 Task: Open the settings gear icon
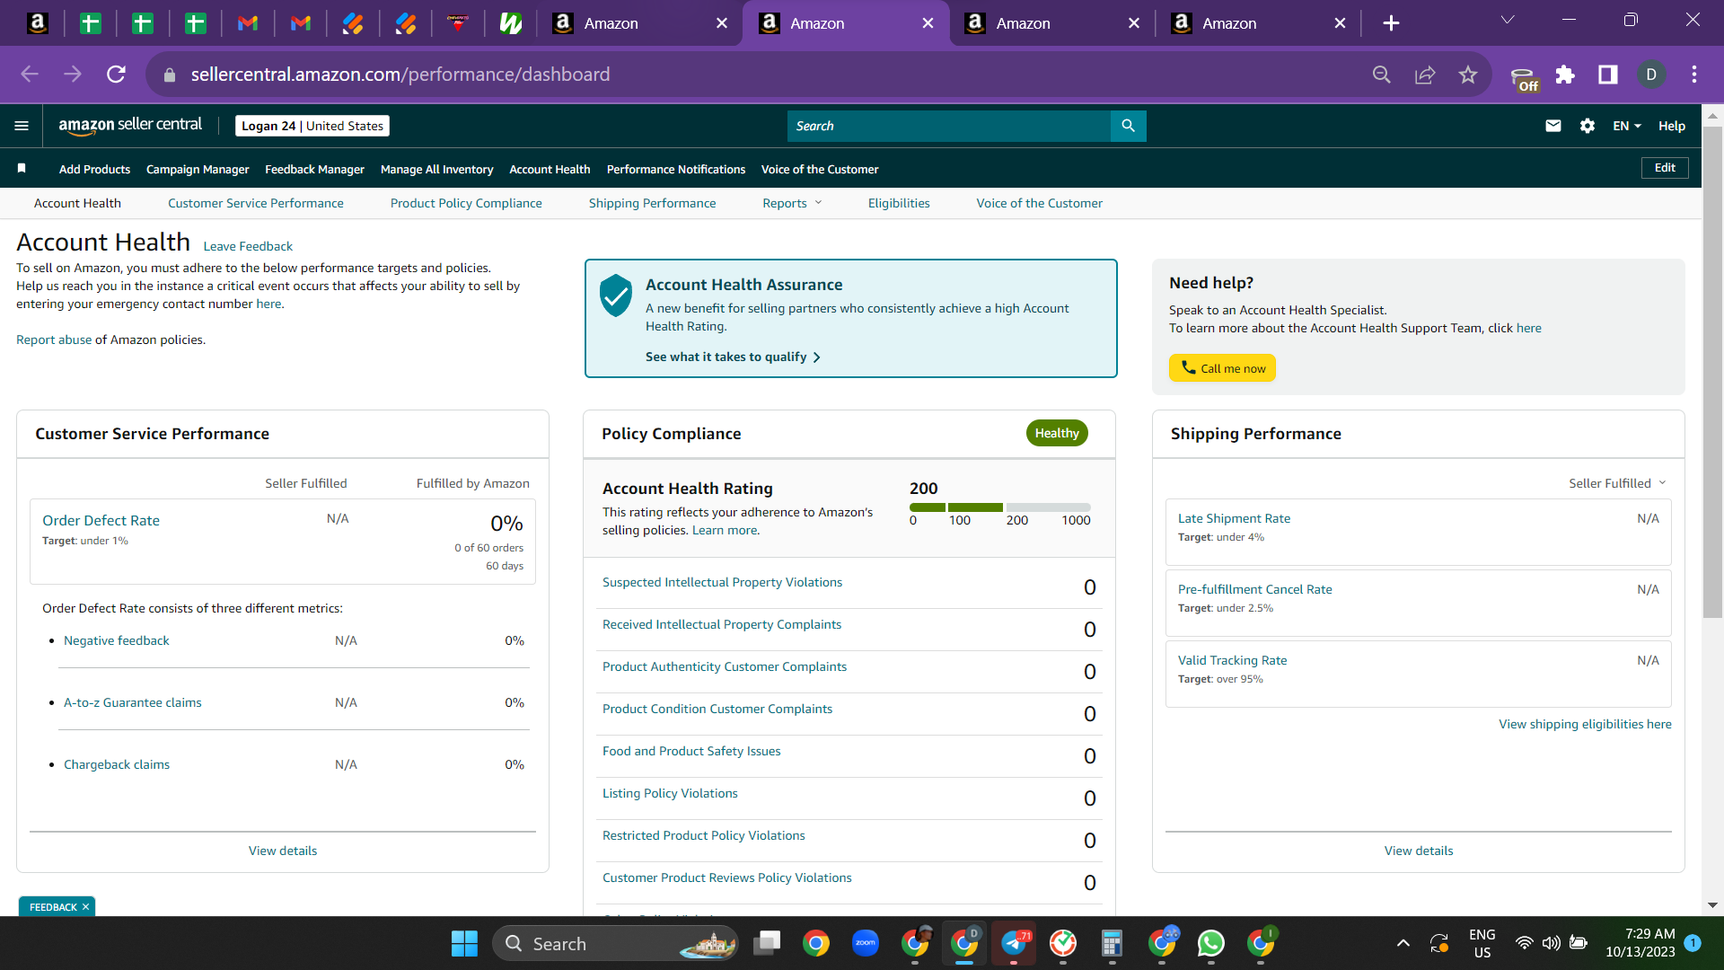coord(1588,126)
